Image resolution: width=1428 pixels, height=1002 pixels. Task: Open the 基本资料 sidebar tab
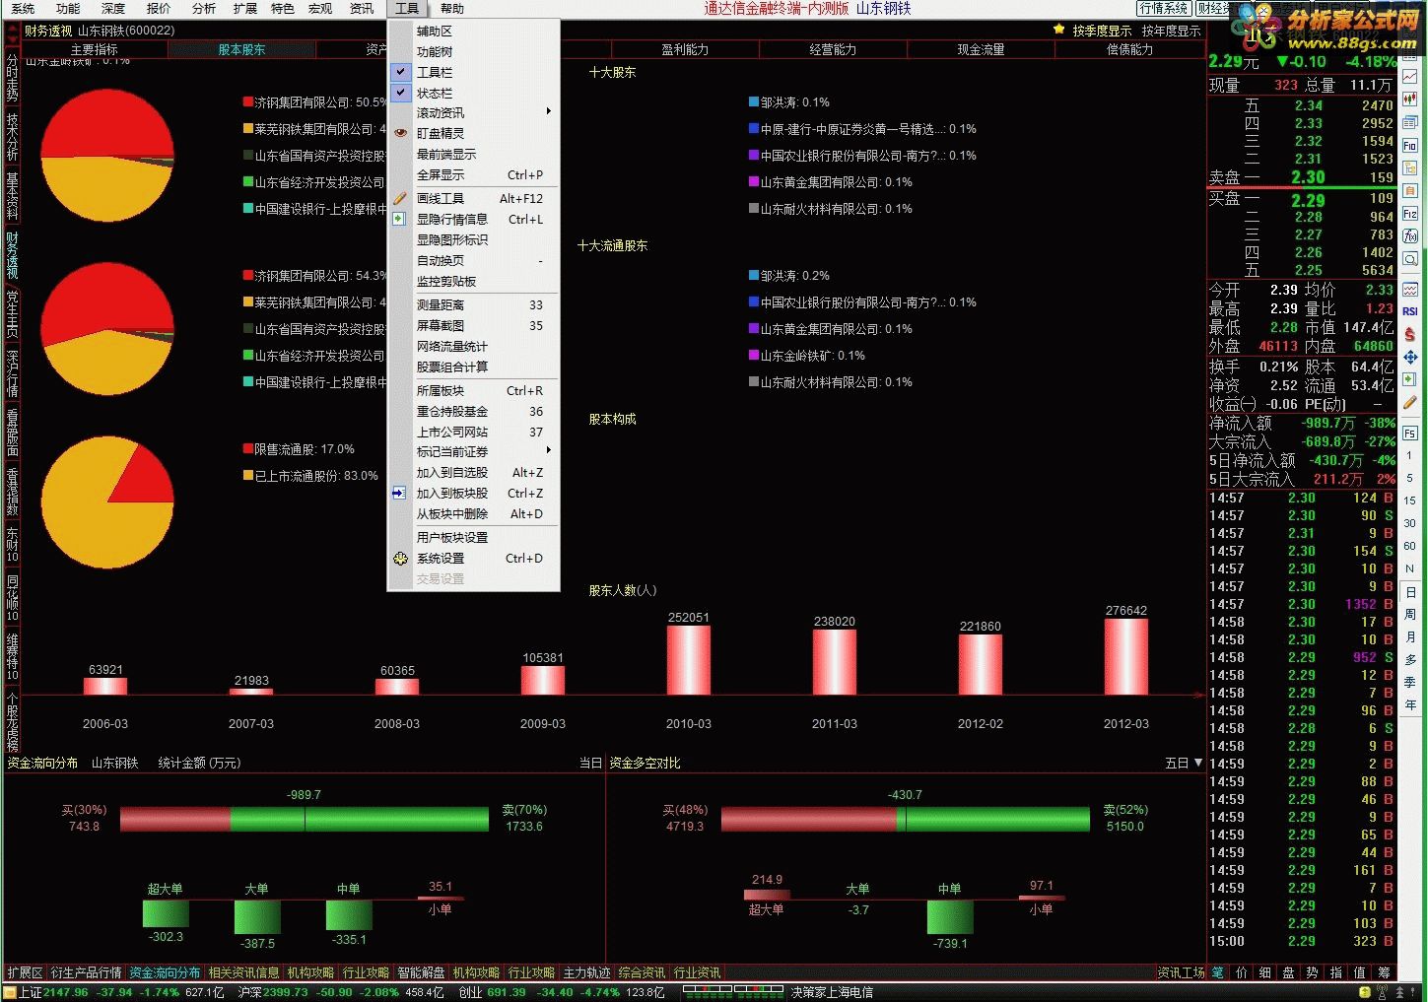[x=12, y=195]
